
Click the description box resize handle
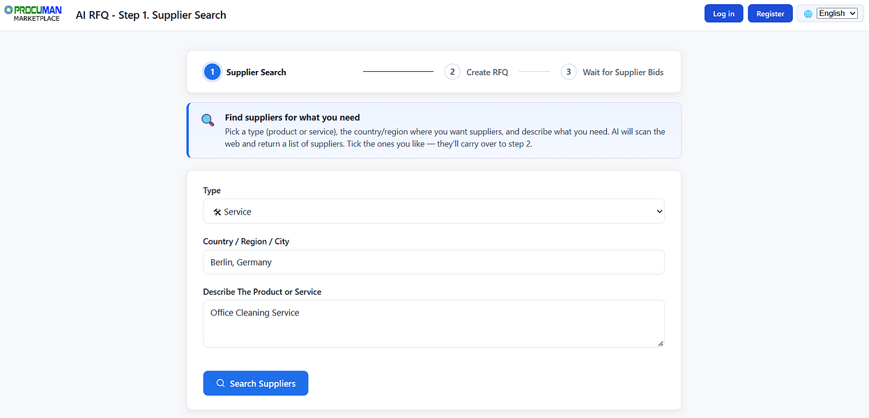pyautogui.click(x=660, y=343)
